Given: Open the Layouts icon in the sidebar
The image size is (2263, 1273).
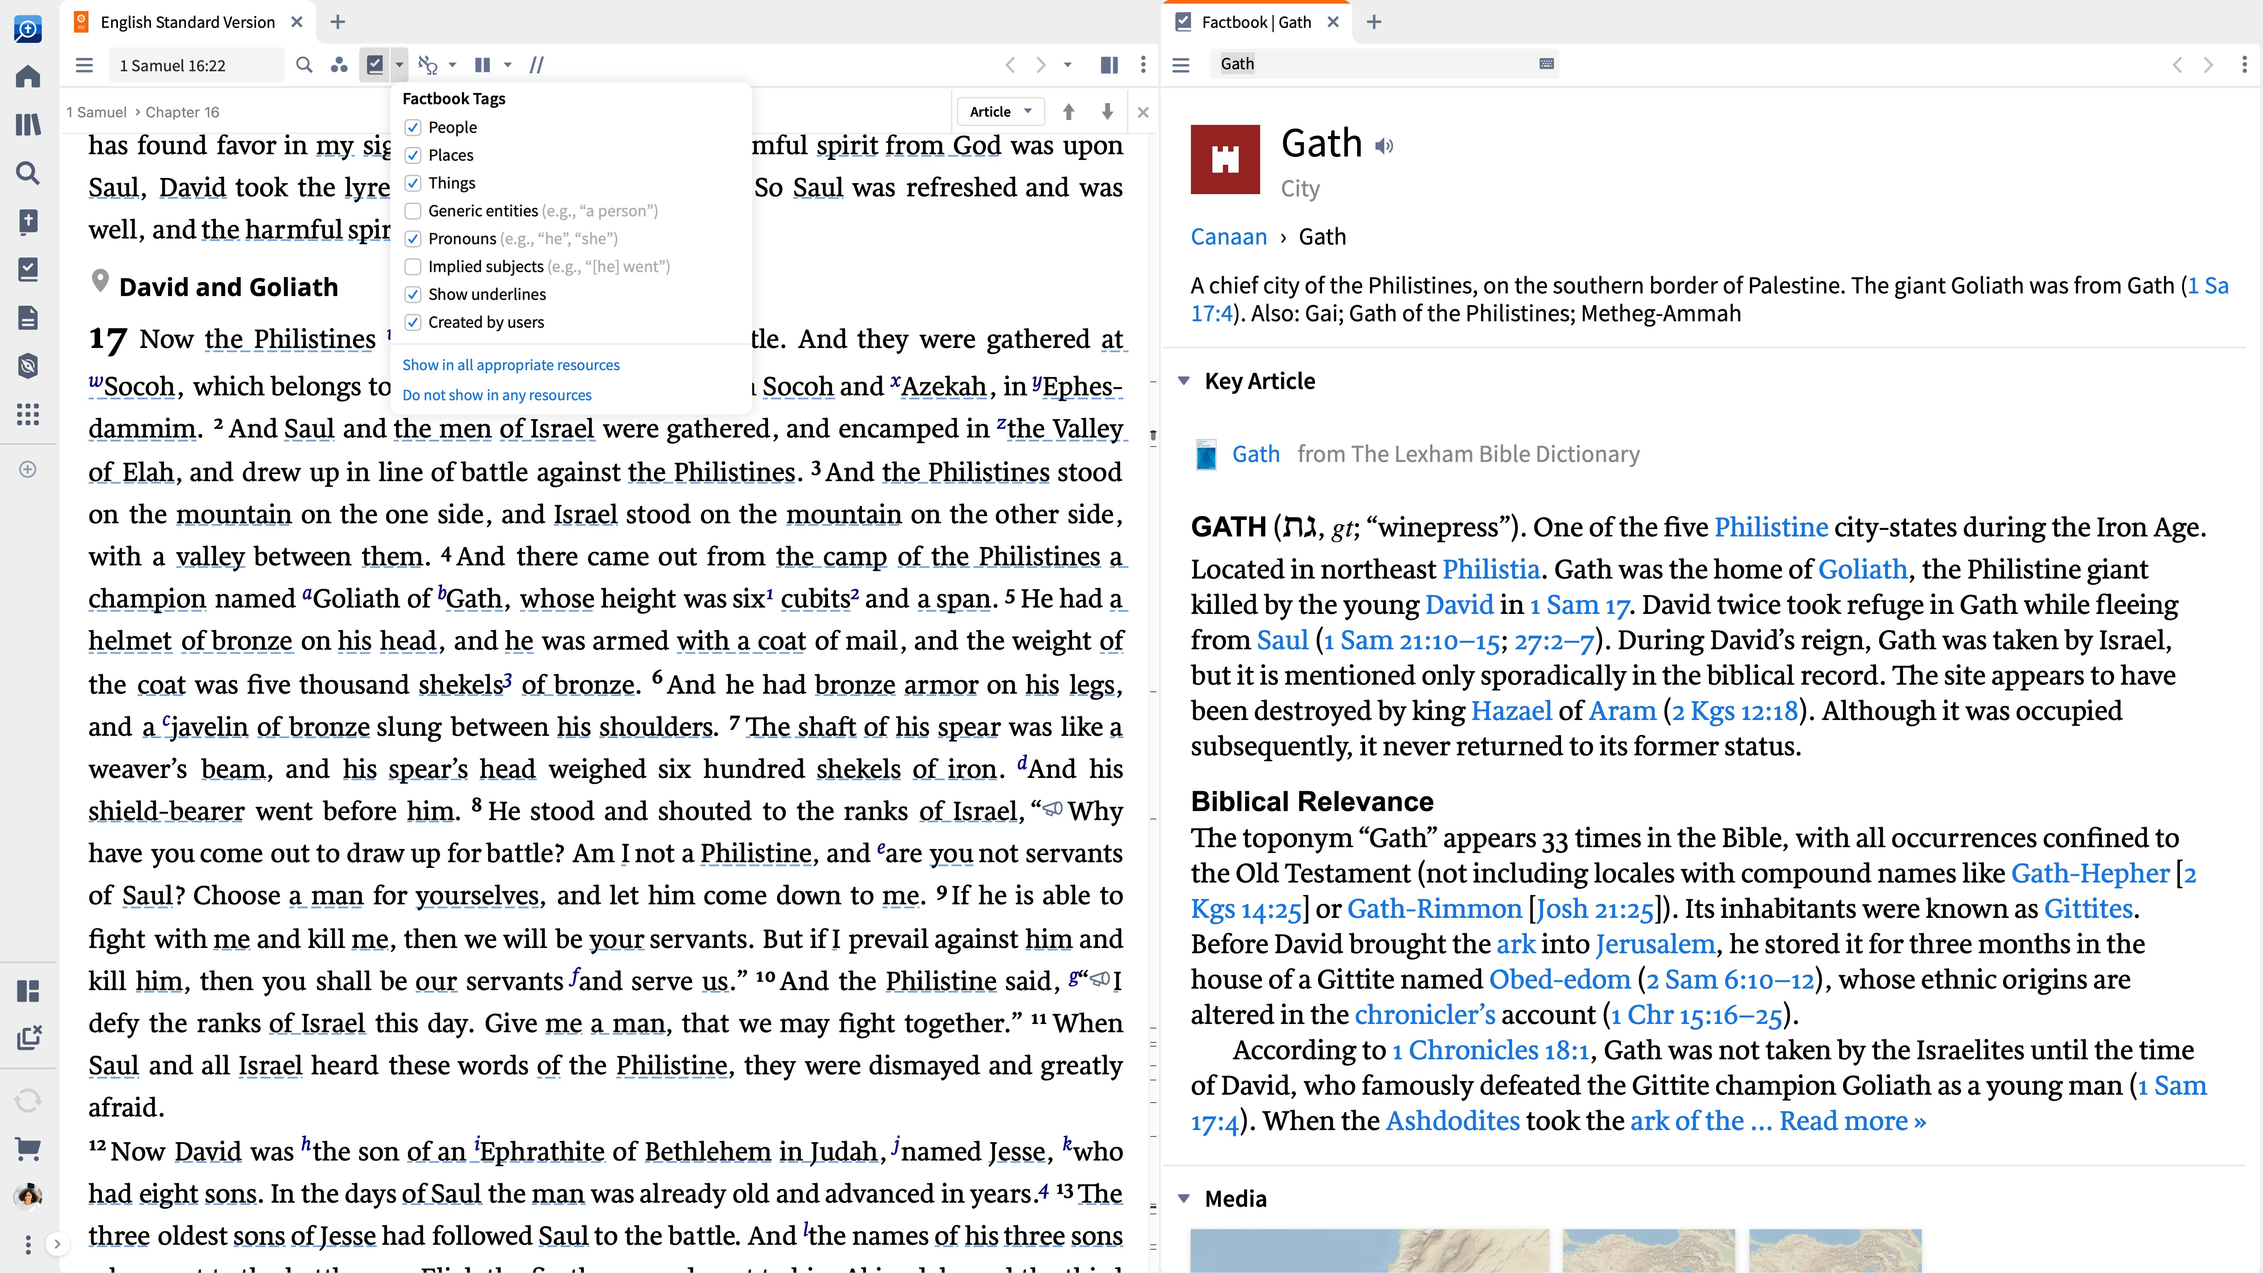Looking at the screenshot, I should tap(28, 991).
